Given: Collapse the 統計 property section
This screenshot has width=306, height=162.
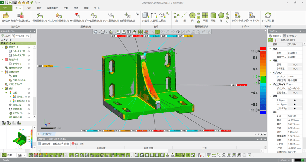Looking at the screenshot, I should coord(270,112).
